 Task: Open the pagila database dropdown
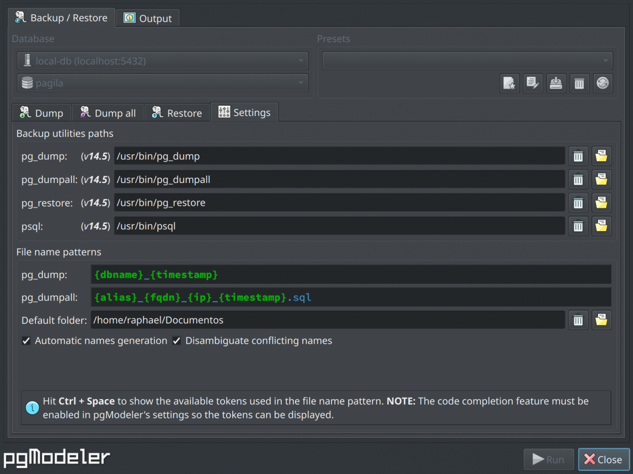(x=163, y=83)
